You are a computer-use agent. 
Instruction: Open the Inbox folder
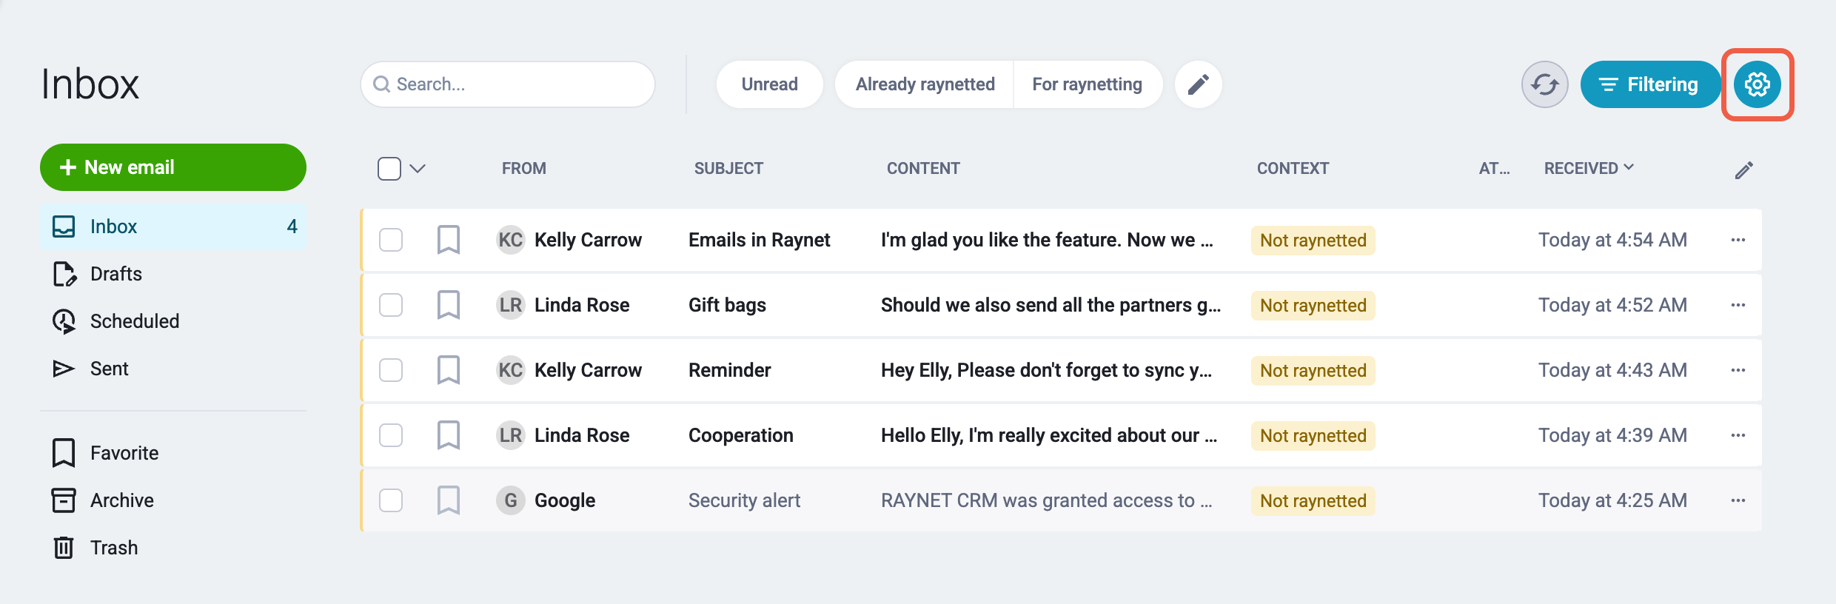173,226
